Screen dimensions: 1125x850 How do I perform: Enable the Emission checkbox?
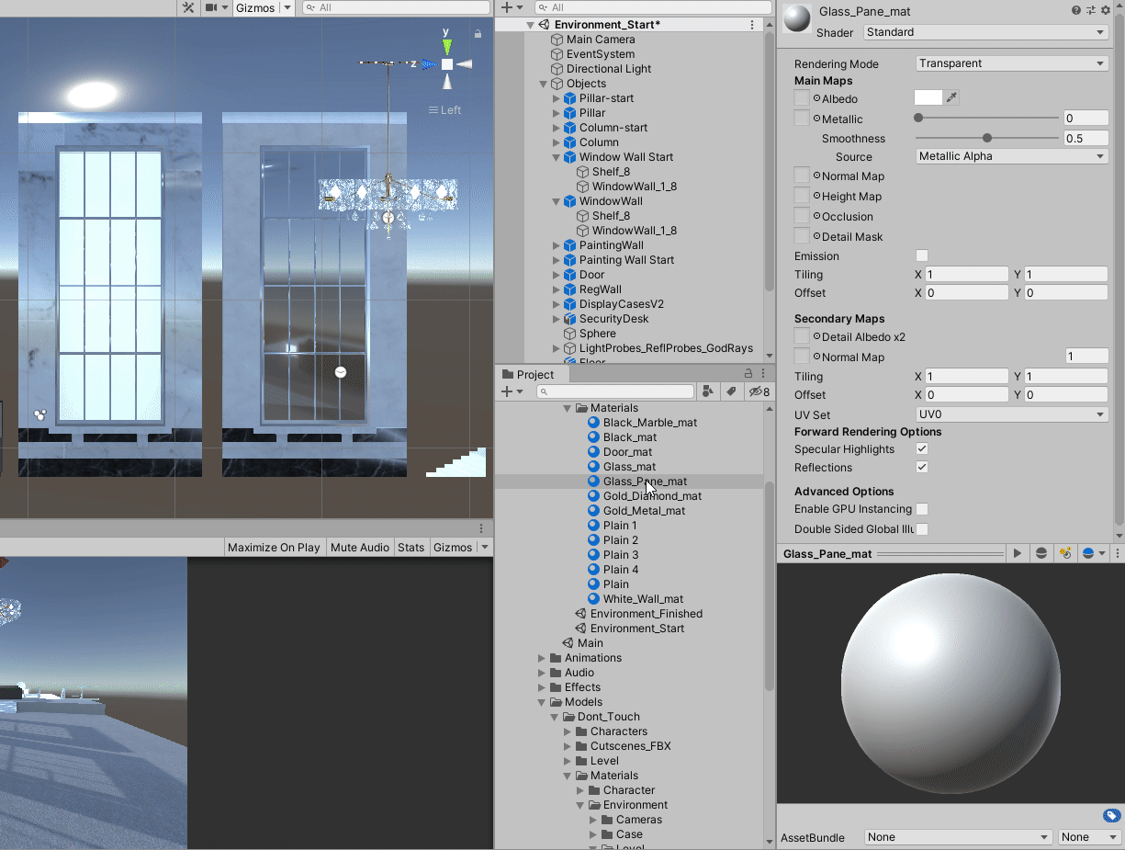(921, 255)
